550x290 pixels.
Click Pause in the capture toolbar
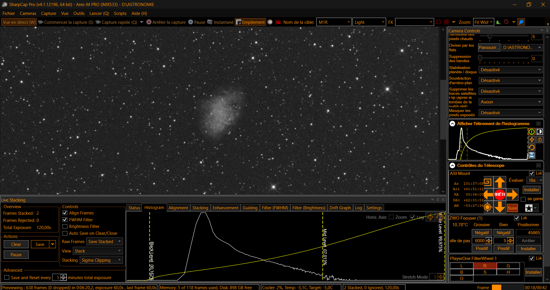point(197,22)
